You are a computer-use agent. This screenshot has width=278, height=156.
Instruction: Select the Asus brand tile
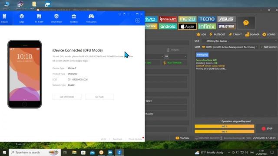226,19
